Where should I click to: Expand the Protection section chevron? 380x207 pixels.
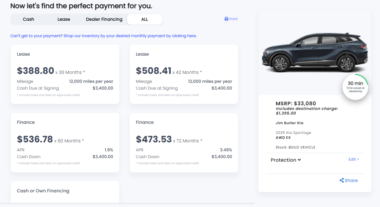pos(299,160)
